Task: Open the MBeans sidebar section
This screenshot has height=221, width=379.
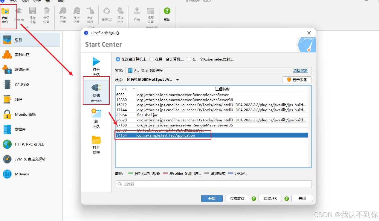Action: tap(30, 174)
